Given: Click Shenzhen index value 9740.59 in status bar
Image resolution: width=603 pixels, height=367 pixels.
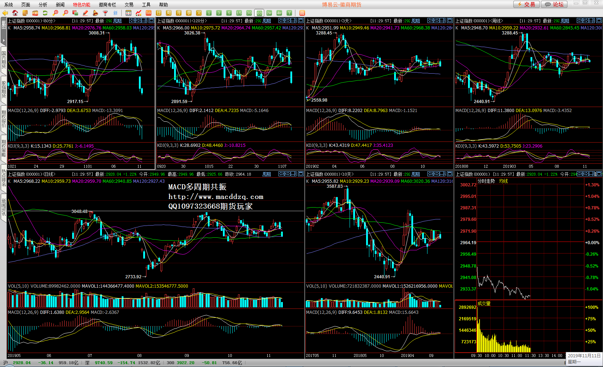Looking at the screenshot, I should point(104,363).
